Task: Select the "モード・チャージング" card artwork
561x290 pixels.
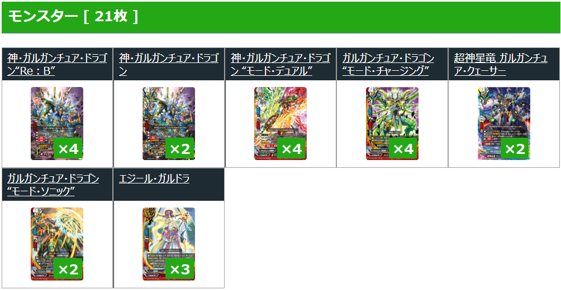Action: pyautogui.click(x=392, y=123)
